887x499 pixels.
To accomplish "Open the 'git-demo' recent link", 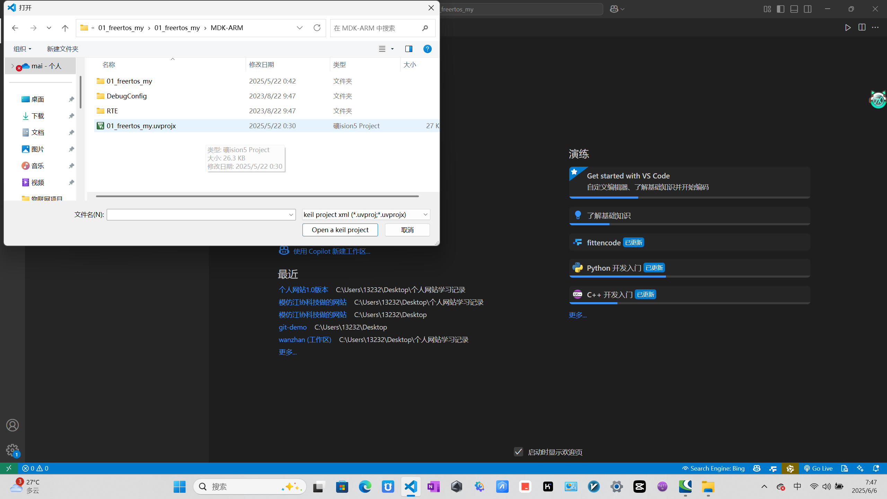I will coord(292,327).
